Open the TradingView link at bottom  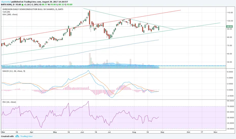[x=26, y=136]
